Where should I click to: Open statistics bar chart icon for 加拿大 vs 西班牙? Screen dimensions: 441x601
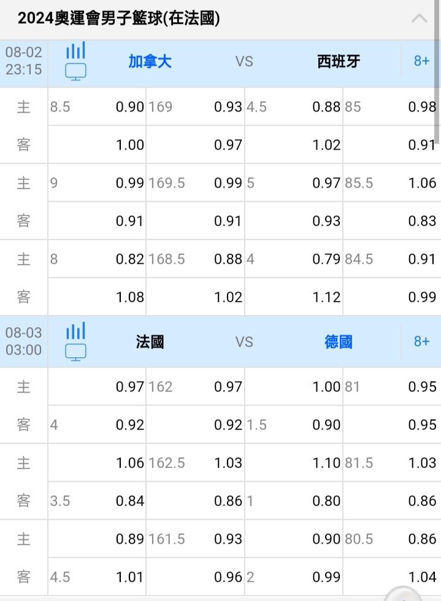[x=76, y=50]
